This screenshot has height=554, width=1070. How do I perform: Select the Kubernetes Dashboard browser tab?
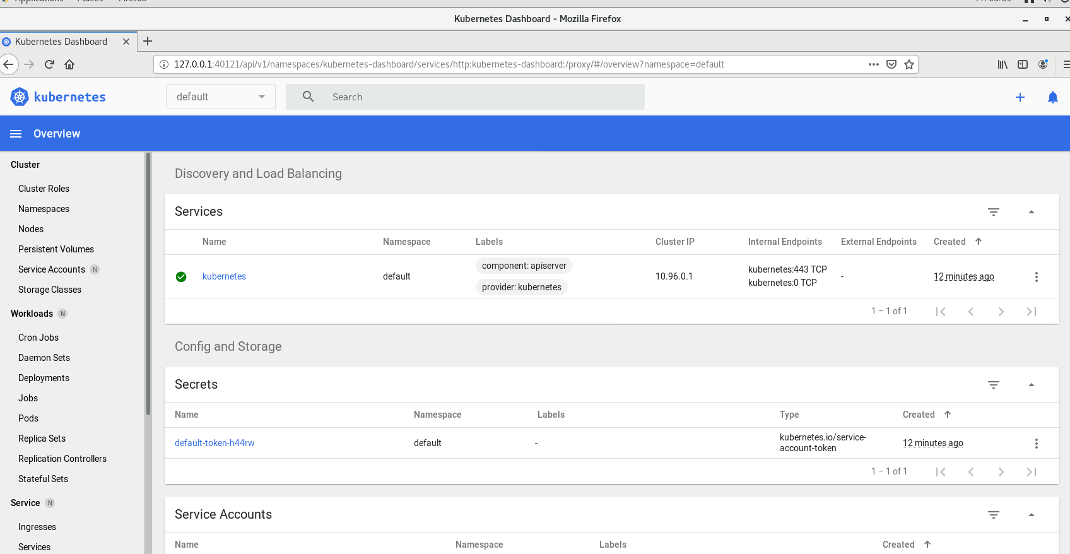click(68, 42)
